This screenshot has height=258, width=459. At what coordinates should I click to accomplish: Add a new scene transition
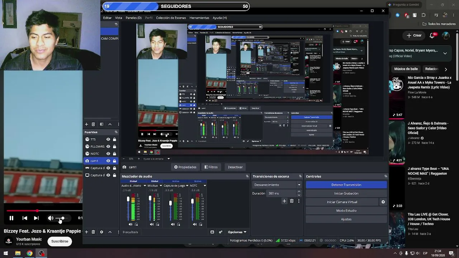click(x=284, y=201)
